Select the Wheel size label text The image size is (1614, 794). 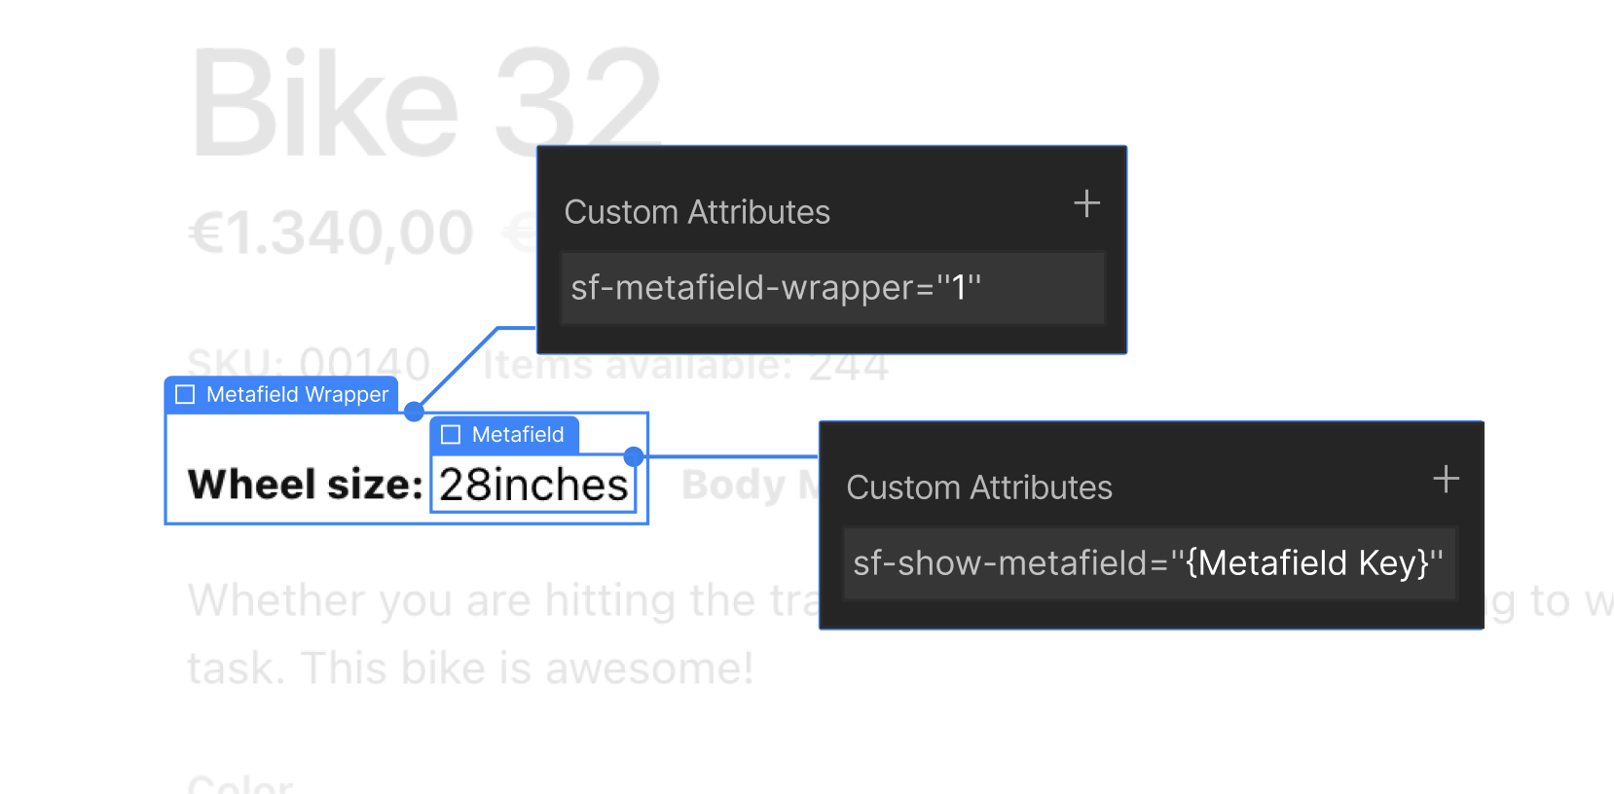(x=305, y=485)
